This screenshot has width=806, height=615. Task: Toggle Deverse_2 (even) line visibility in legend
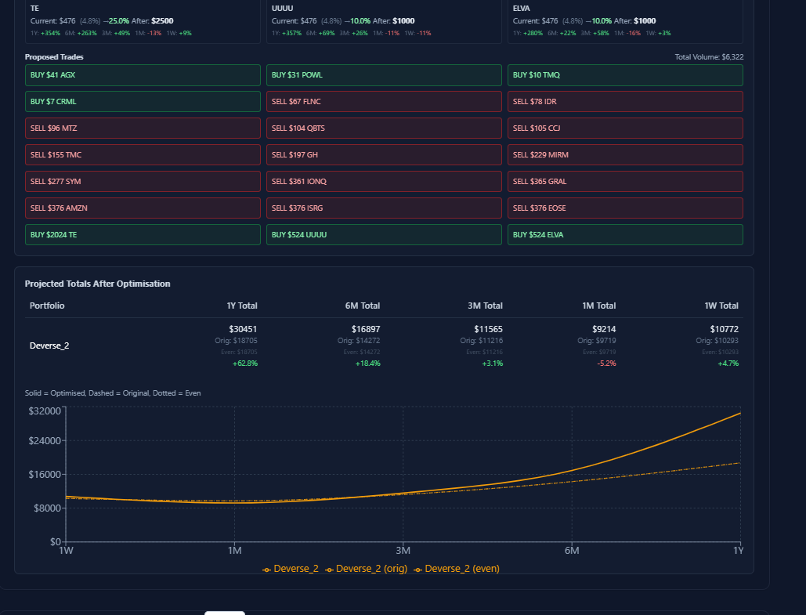click(462, 568)
